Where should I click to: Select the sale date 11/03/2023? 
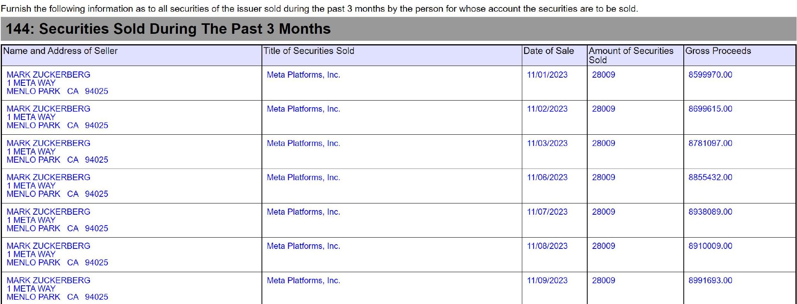coord(547,143)
